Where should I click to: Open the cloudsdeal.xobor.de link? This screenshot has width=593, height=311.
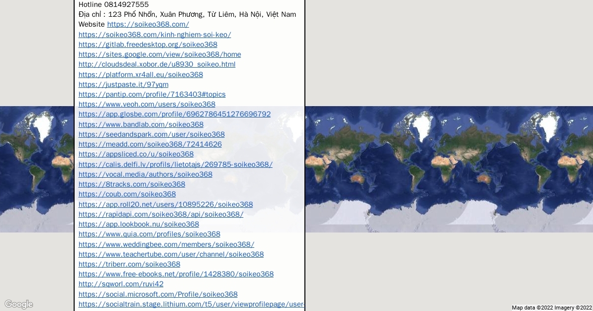[x=157, y=64]
